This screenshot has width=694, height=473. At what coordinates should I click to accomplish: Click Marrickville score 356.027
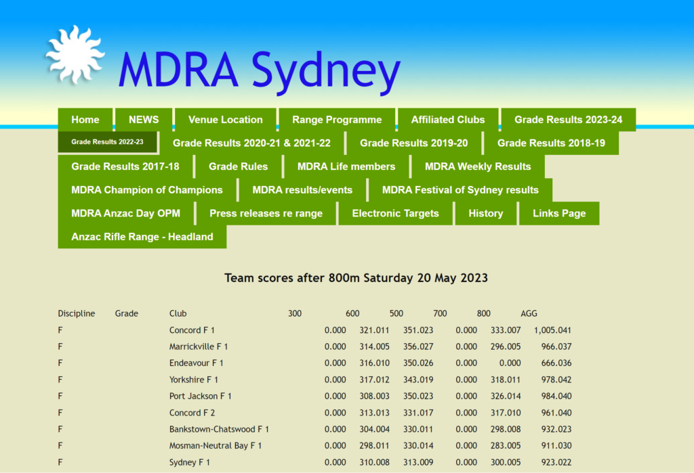pos(417,346)
